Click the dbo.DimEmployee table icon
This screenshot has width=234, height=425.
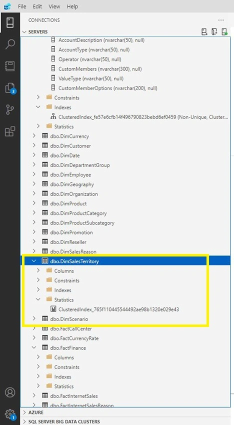(x=45, y=174)
